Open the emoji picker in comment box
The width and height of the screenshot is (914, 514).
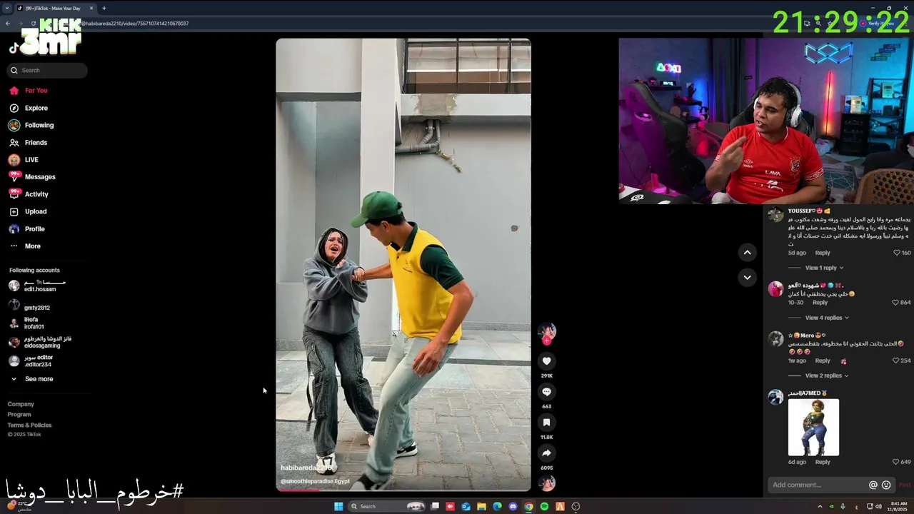(886, 485)
